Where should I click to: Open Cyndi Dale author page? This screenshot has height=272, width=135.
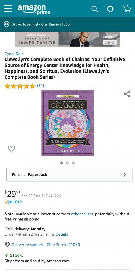tap(14, 54)
